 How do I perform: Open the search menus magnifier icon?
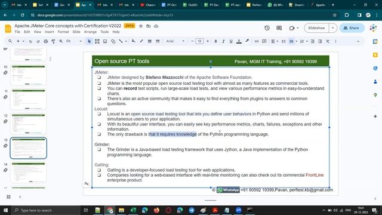[10, 41]
